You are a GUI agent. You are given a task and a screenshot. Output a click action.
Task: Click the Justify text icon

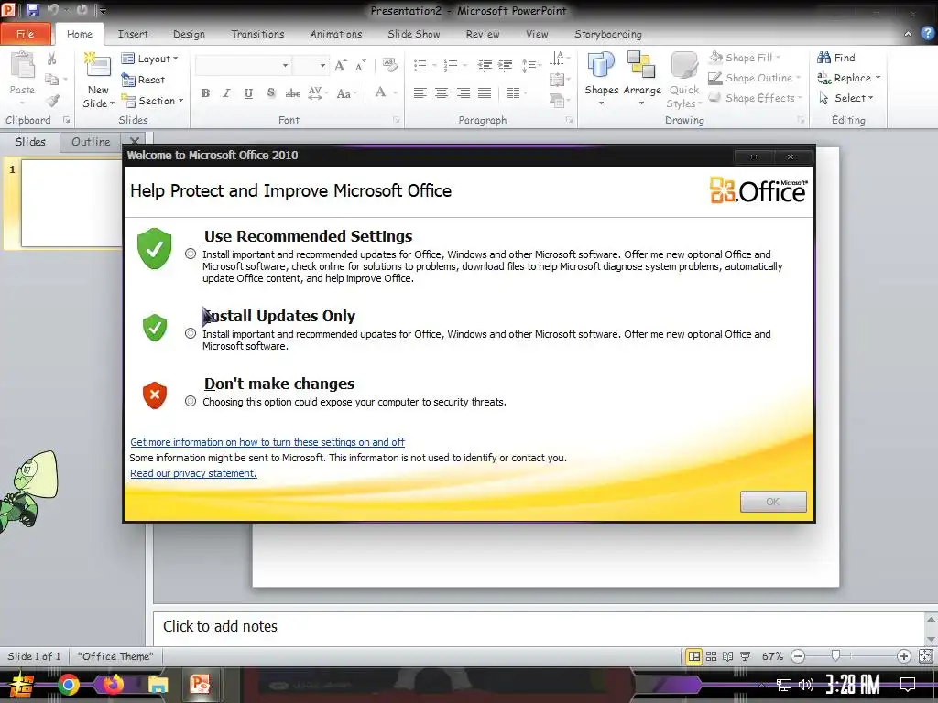485,93
